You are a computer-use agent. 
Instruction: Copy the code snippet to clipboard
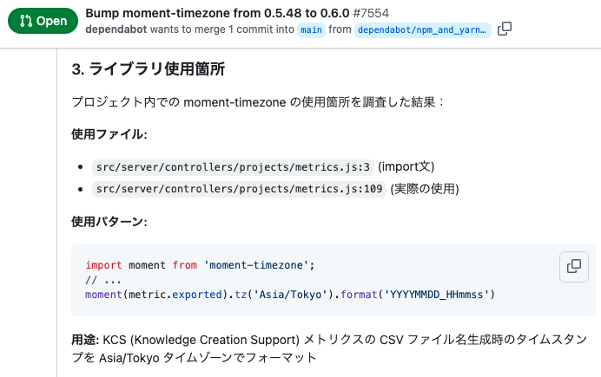click(574, 266)
